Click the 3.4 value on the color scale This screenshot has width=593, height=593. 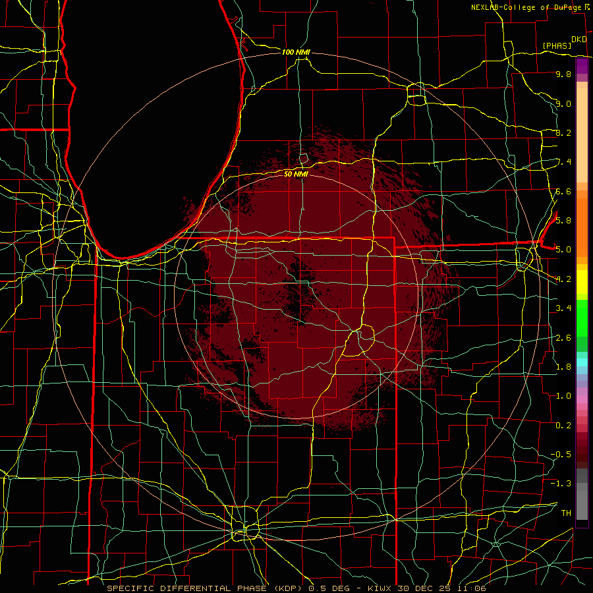(x=563, y=308)
